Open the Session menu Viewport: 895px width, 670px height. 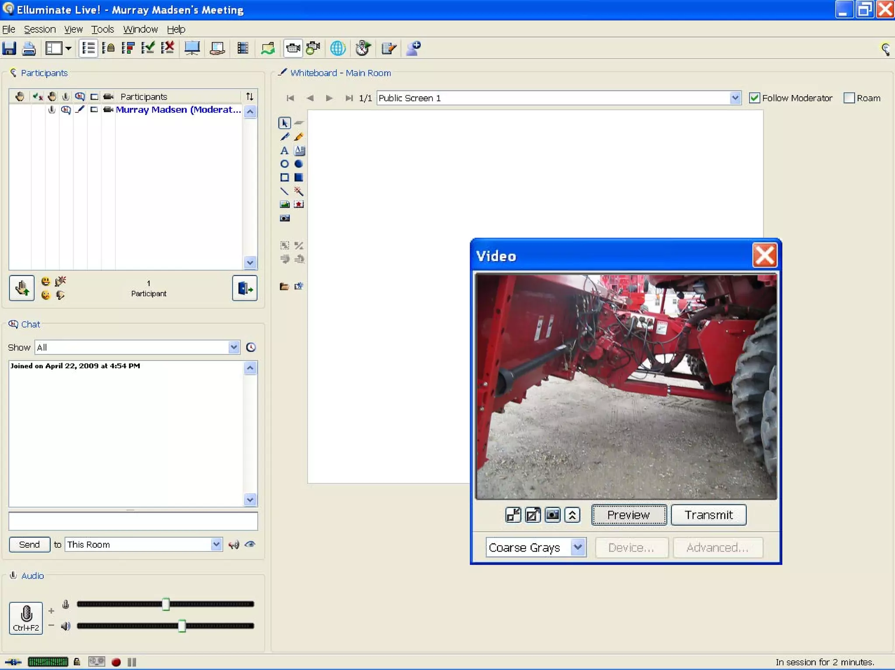pos(40,29)
